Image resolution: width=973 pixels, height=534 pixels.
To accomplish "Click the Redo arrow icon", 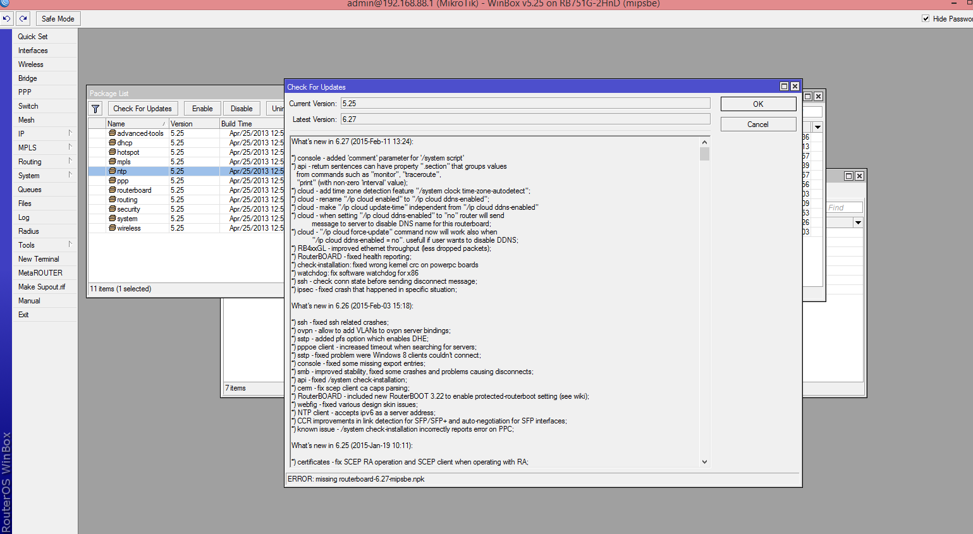I will coord(23,19).
